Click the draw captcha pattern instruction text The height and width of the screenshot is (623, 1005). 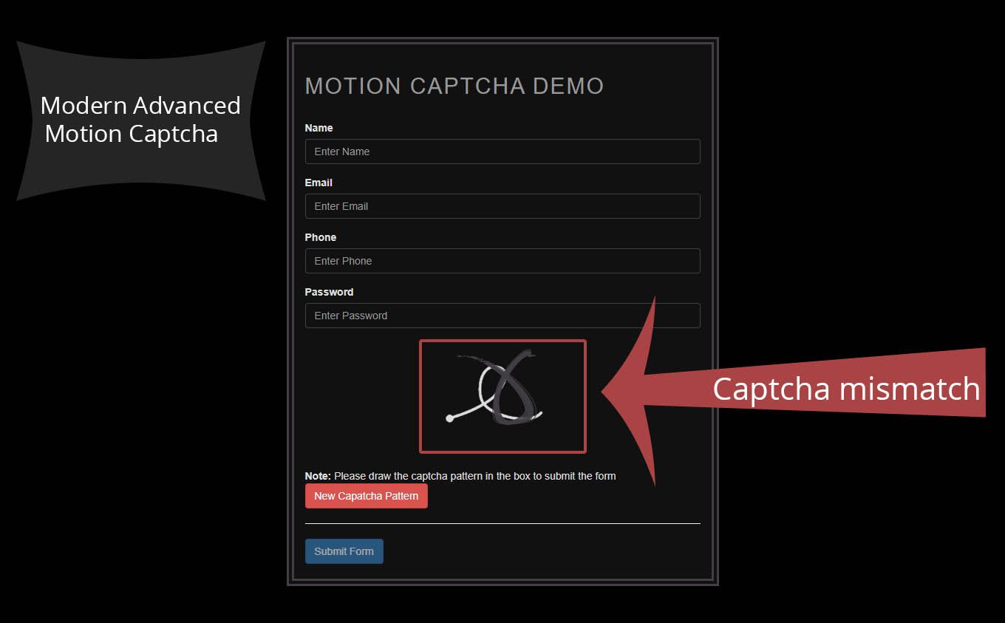(474, 476)
